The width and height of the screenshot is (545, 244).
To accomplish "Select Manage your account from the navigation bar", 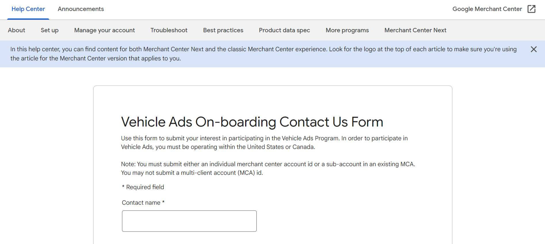I will [104, 30].
